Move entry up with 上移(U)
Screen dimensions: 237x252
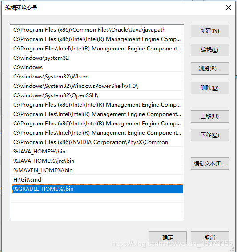coord(209,116)
